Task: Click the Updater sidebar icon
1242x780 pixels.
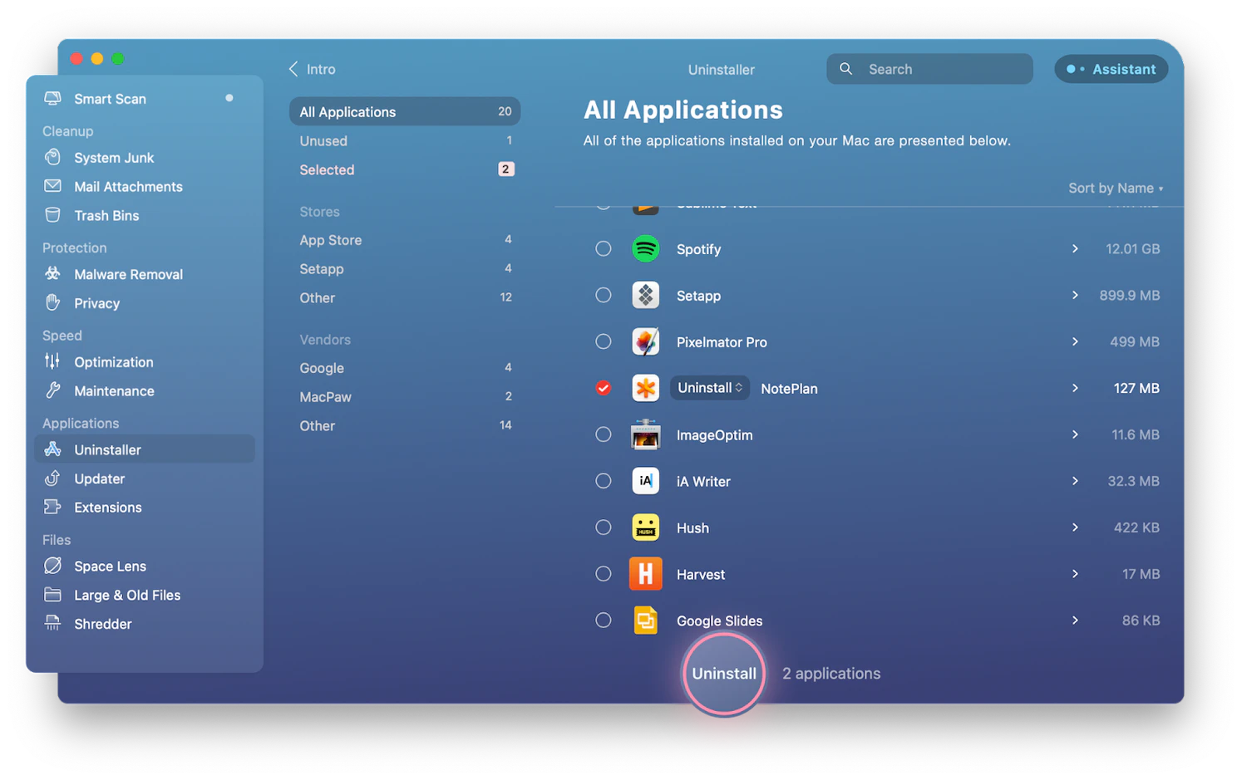Action: 52,478
